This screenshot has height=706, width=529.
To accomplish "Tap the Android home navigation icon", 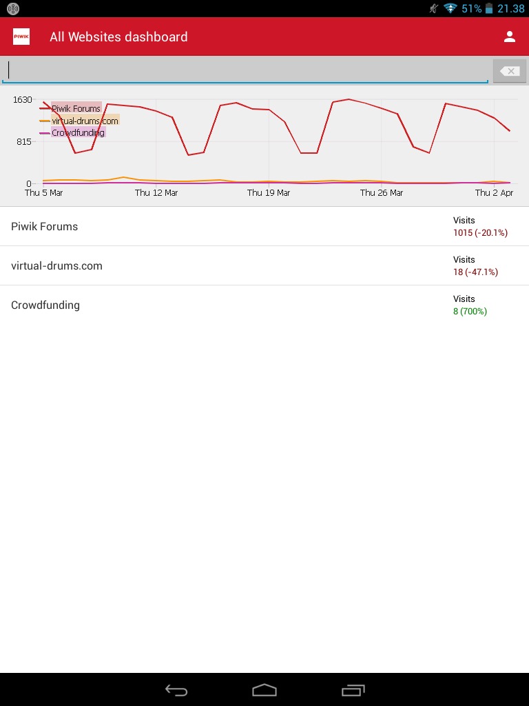I will (264, 689).
